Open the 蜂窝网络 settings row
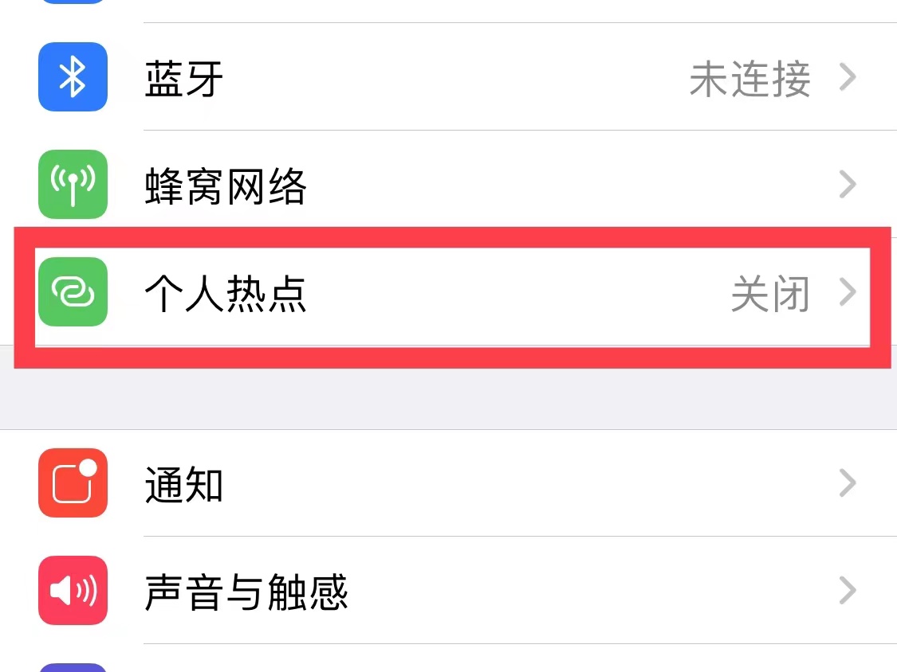Screen dimensions: 897x672 [x=448, y=184]
